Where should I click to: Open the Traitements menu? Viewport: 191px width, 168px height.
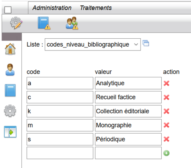tap(96, 8)
